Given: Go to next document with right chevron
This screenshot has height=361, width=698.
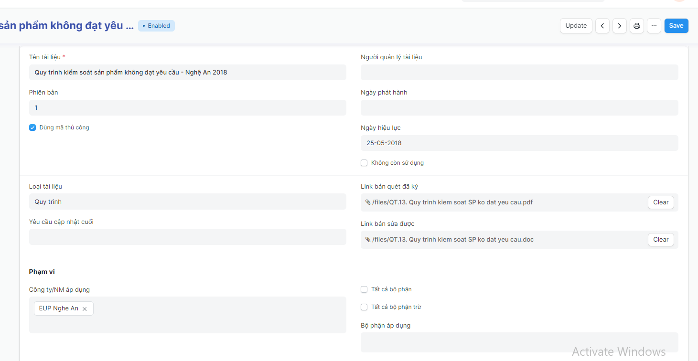Looking at the screenshot, I should (619, 26).
